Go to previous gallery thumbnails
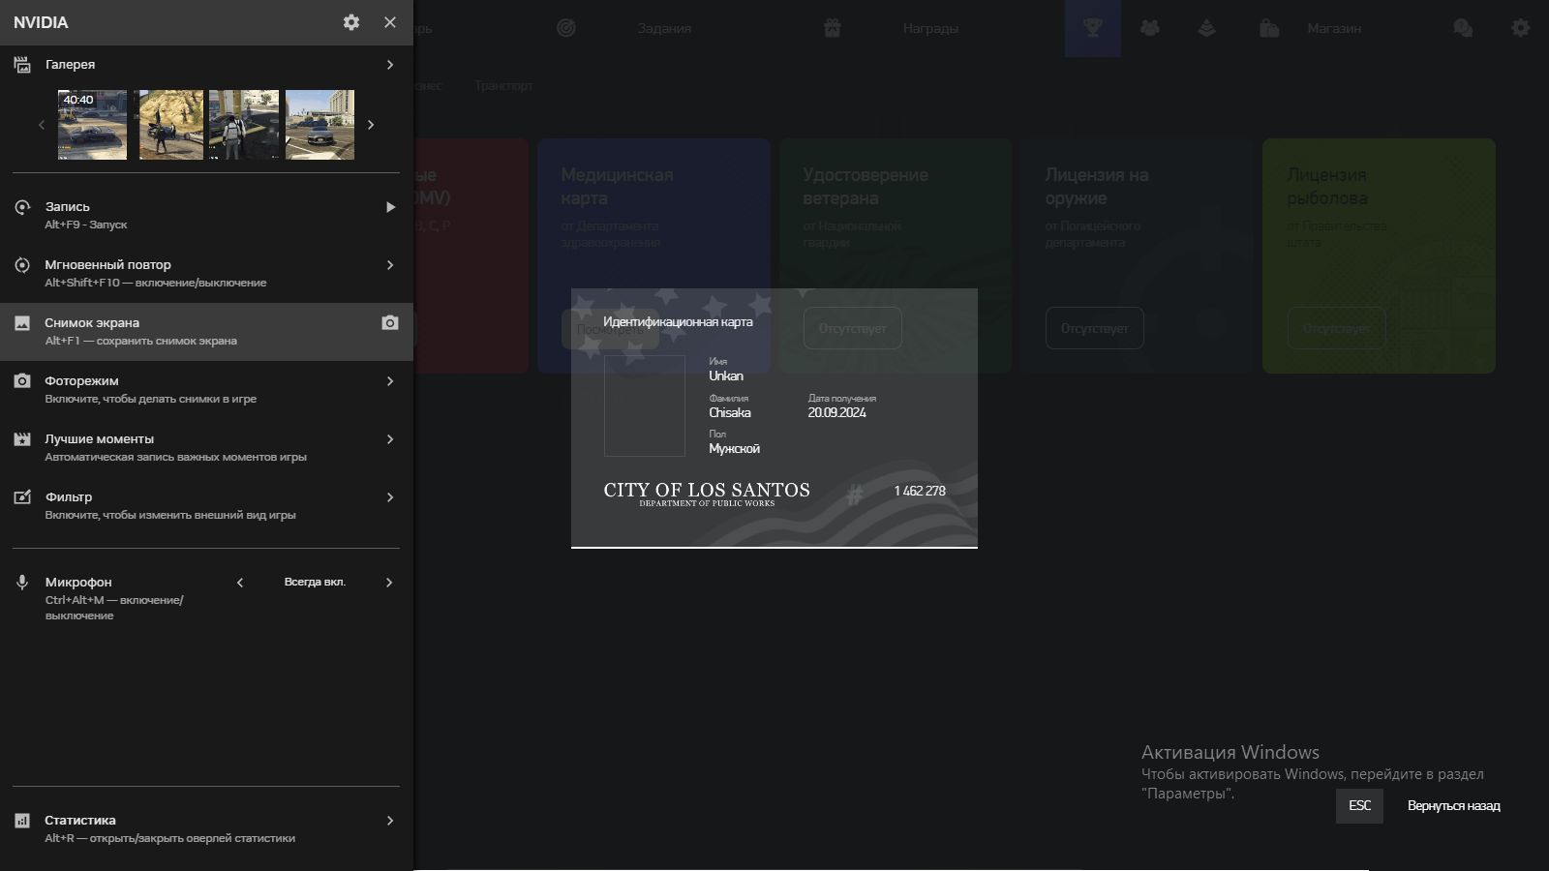 point(42,125)
